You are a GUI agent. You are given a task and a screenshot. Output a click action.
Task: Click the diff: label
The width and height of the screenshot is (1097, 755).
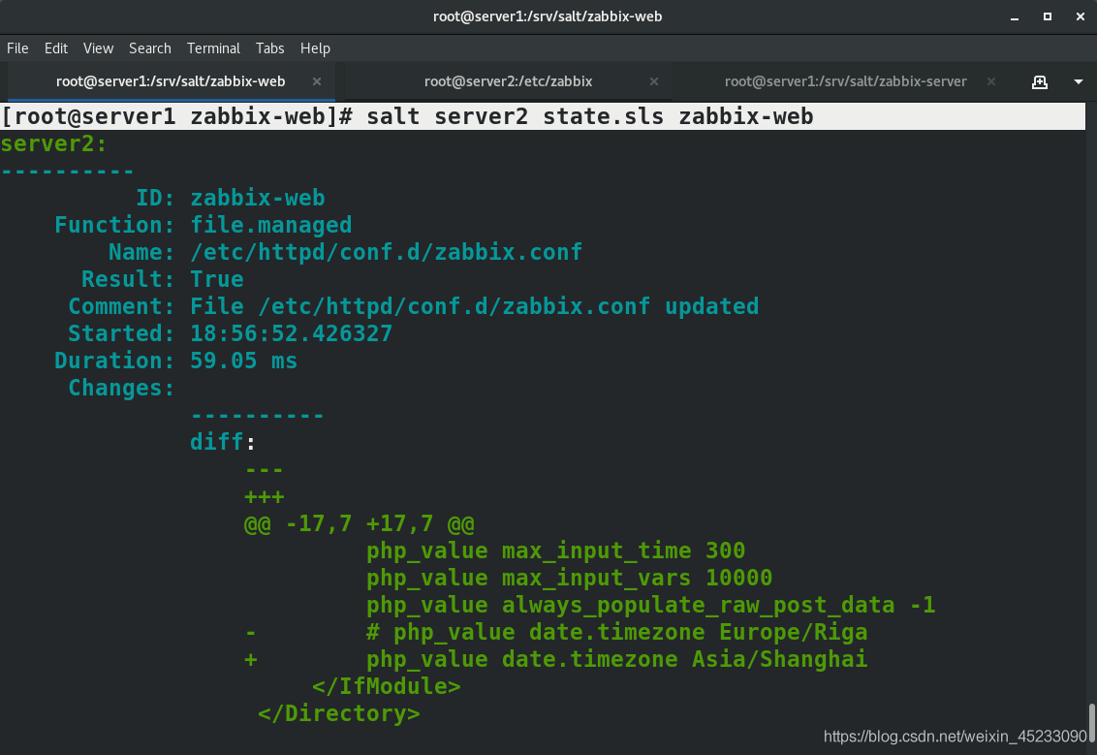click(x=223, y=442)
